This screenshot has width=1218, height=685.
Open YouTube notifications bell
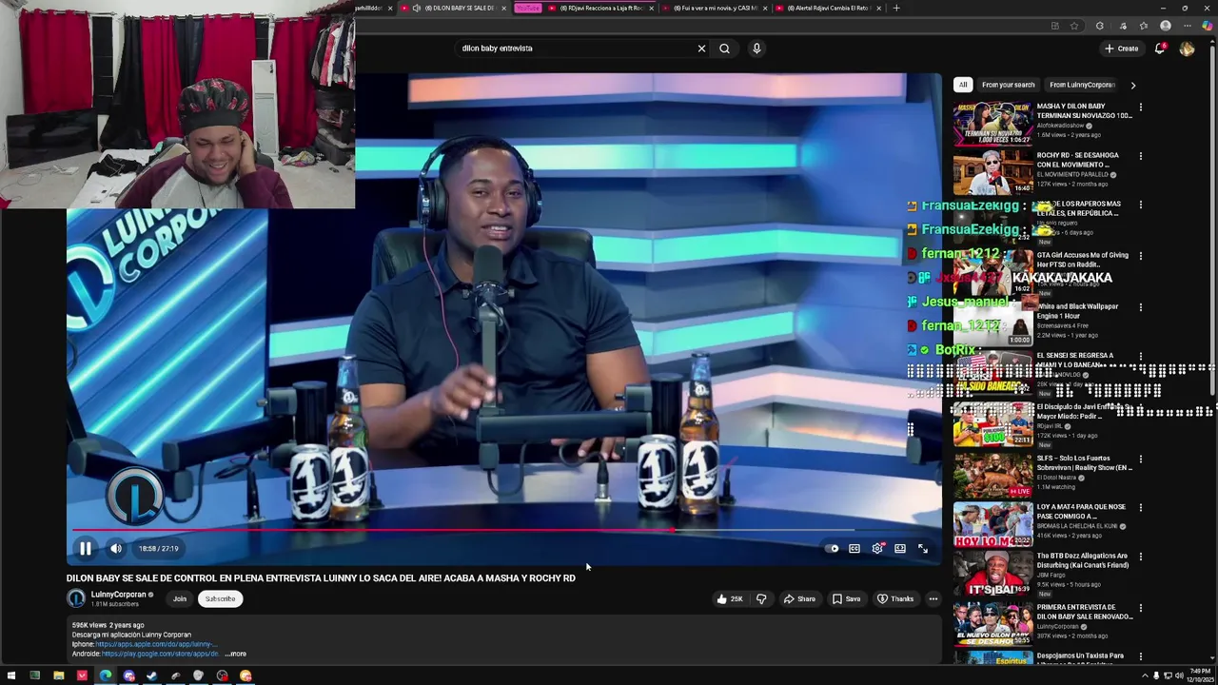click(x=1159, y=49)
